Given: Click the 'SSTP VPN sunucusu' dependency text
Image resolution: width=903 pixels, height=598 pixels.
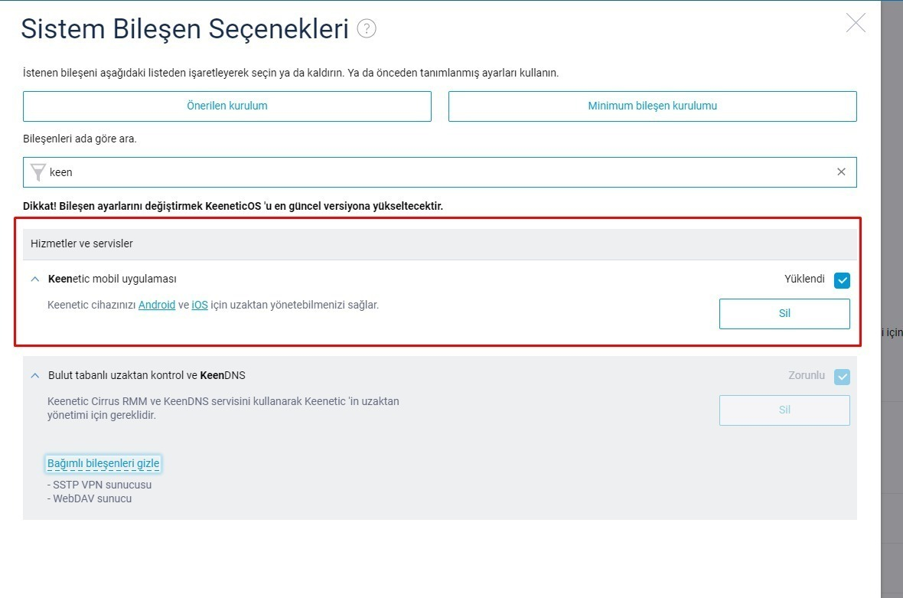Looking at the screenshot, I should [99, 485].
